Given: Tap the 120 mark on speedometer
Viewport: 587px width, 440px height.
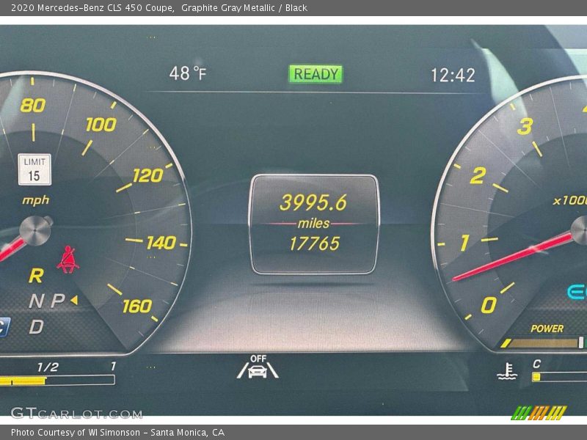Looking at the screenshot, I should coord(148,175).
